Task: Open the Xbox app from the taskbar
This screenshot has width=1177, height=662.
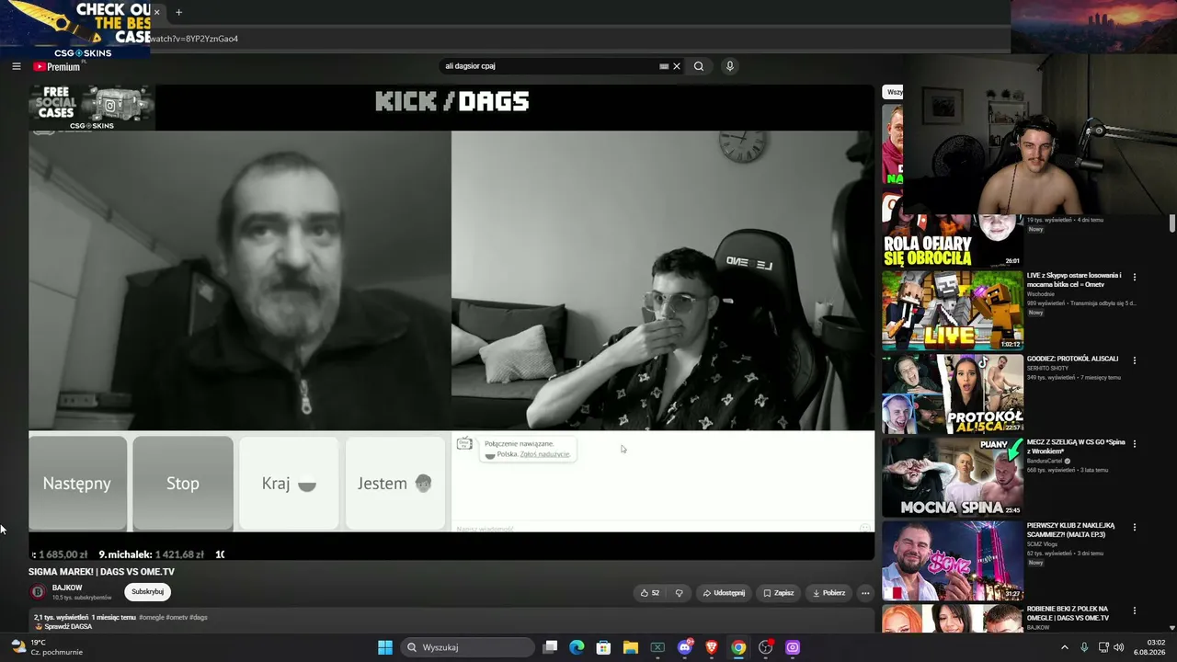Action: coord(657,647)
